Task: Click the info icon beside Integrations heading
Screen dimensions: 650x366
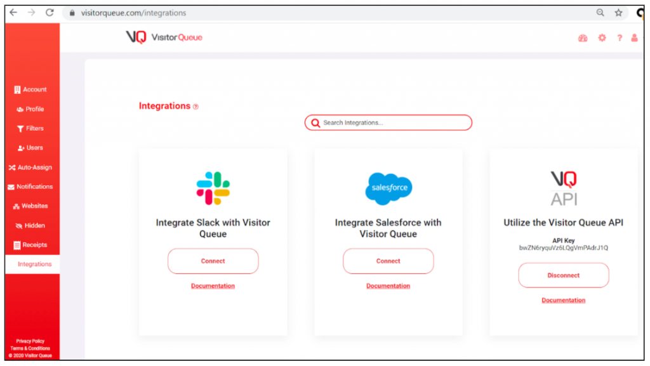Action: click(x=196, y=107)
